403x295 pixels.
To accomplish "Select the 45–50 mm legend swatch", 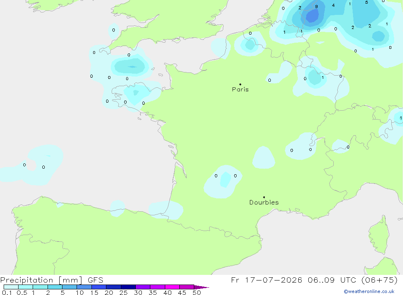I will tap(187, 287).
